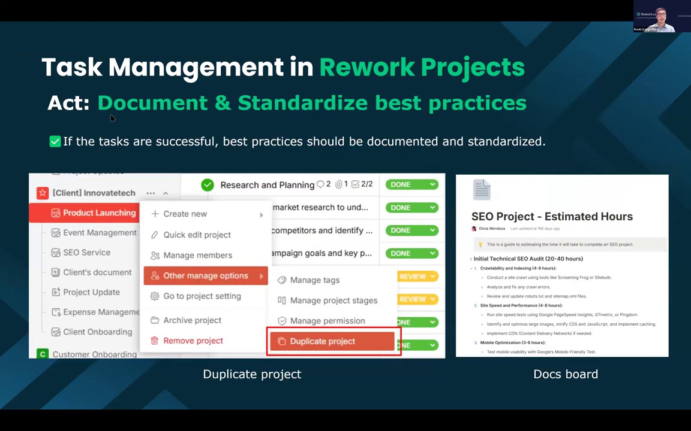691x431 pixels.
Task: Click the checkbox icon beside Product Launching
Action: [56, 213]
